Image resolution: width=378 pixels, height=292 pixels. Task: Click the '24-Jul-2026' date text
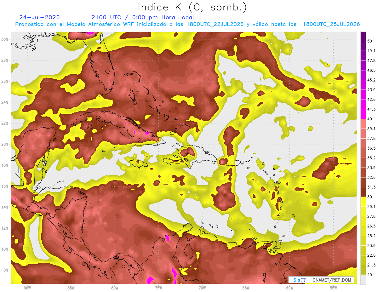[39, 17]
